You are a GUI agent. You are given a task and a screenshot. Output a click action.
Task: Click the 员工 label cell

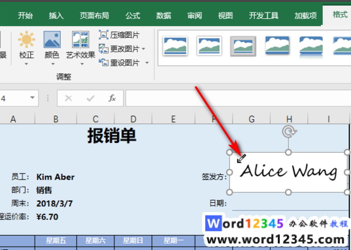[x=20, y=177]
